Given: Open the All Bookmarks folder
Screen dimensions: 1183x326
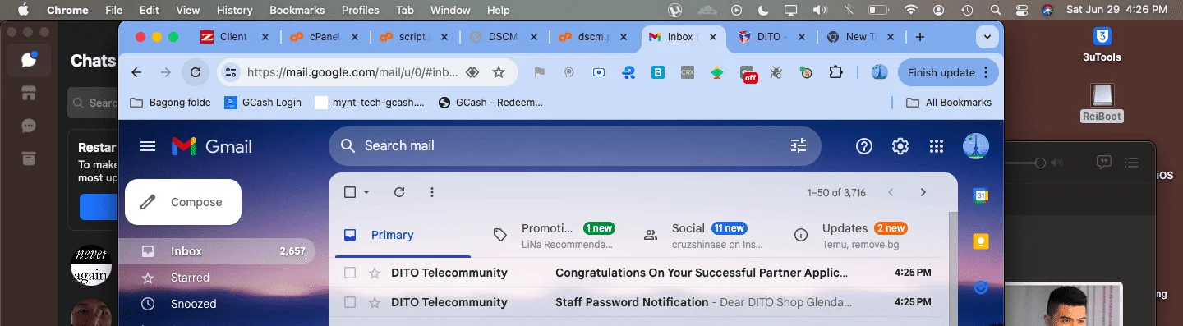Looking at the screenshot, I should click(949, 103).
